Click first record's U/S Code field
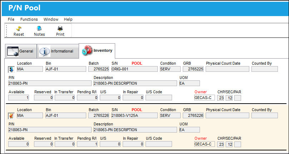Image resolution: width=289 pixels, height=154 pixels. tap(159, 98)
